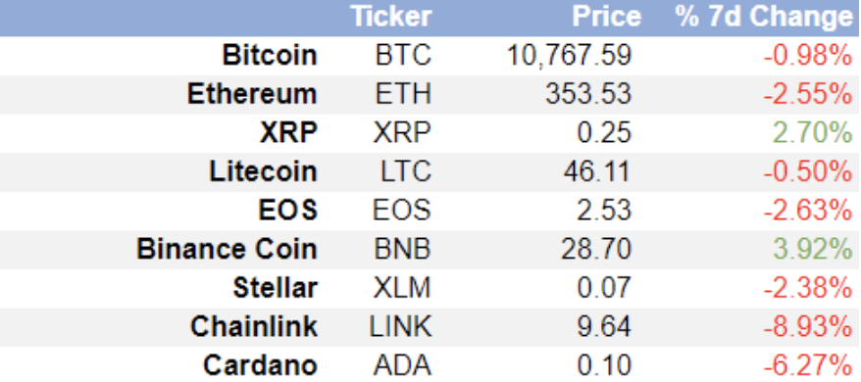The height and width of the screenshot is (382, 861).
Task: Click the Ticker column header
Action: [391, 17]
